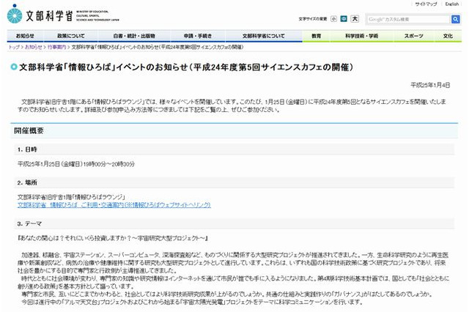The image size is (469, 312).
Task: Click the 2. 場所 heading
Action: (x=27, y=182)
